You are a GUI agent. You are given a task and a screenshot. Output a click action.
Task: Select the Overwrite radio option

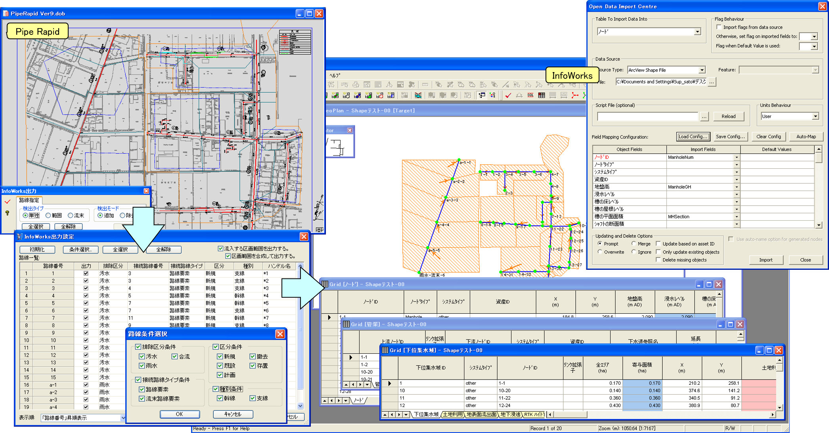(600, 252)
